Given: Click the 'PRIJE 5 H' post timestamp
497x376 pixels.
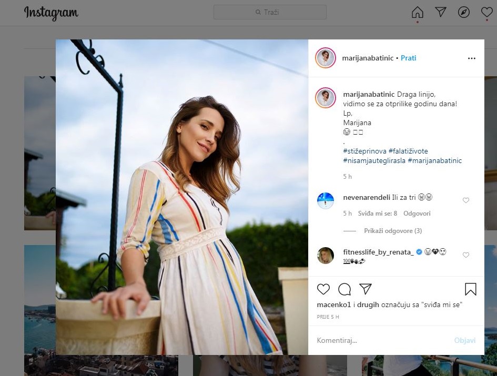Looking at the screenshot, I should coord(328,317).
